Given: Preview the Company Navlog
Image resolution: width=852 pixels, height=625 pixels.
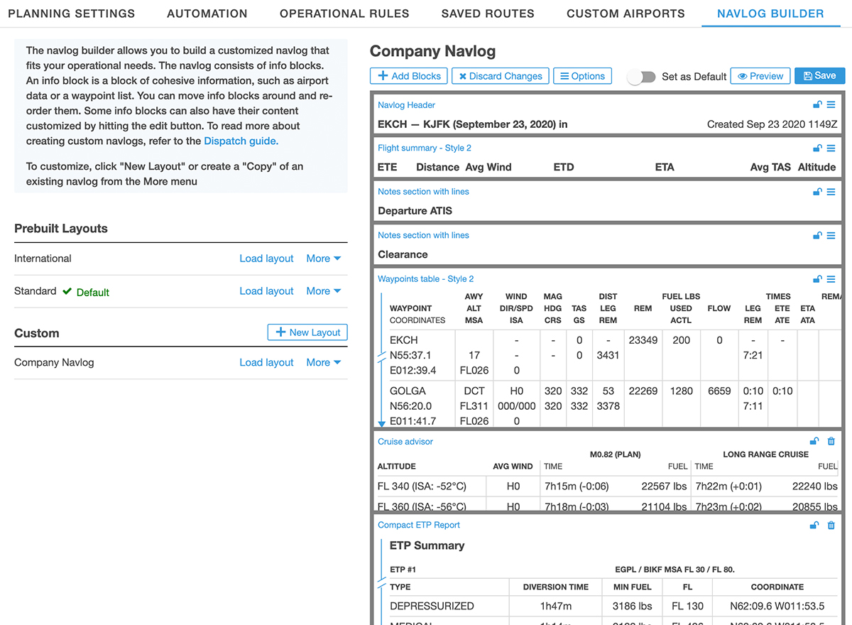Looking at the screenshot, I should point(760,76).
